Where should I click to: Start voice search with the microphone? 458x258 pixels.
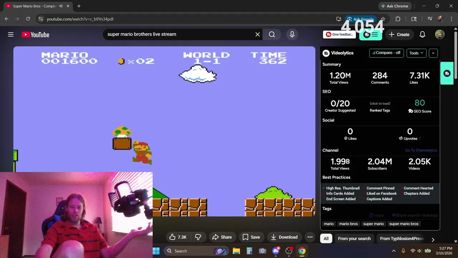[292, 34]
